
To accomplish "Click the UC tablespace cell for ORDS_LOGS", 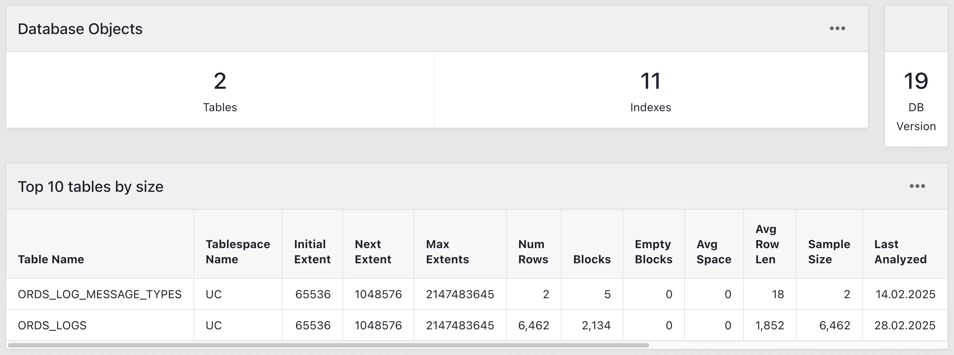I will tap(213, 325).
